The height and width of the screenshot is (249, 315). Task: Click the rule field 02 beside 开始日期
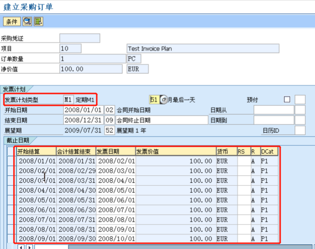pos(110,110)
